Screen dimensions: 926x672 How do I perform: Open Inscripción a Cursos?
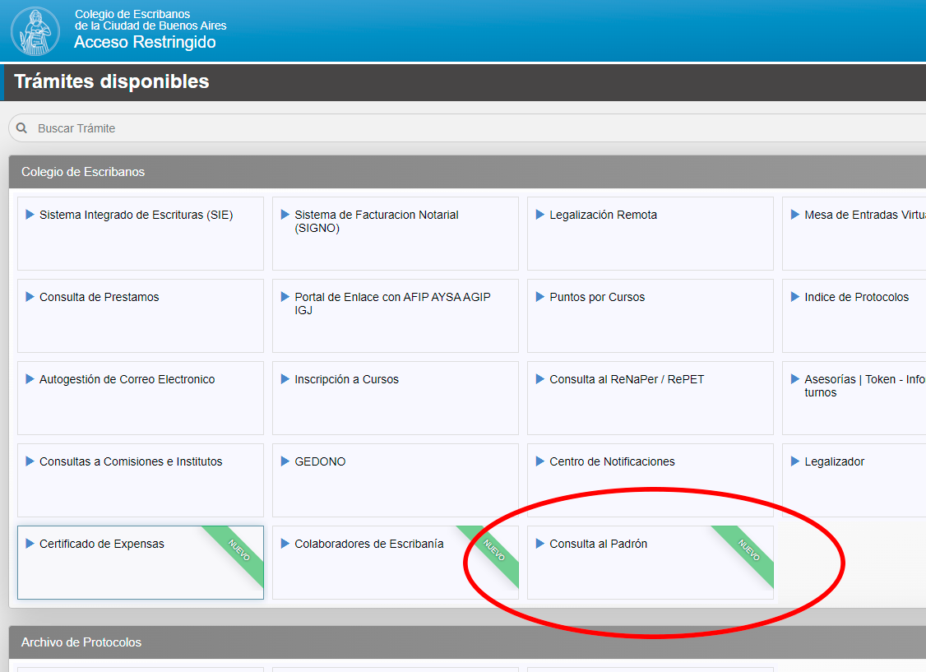point(395,398)
